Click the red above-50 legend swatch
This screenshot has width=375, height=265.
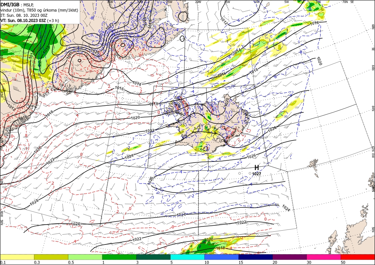[358, 257]
